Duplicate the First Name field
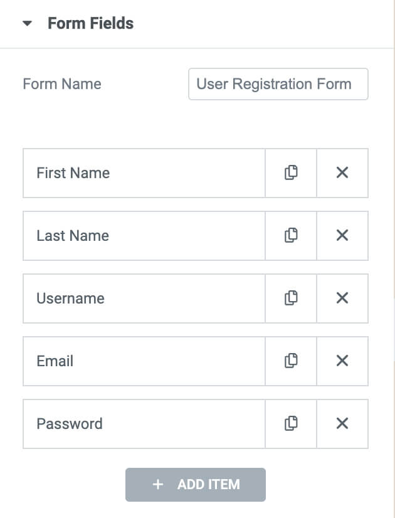 click(x=290, y=172)
